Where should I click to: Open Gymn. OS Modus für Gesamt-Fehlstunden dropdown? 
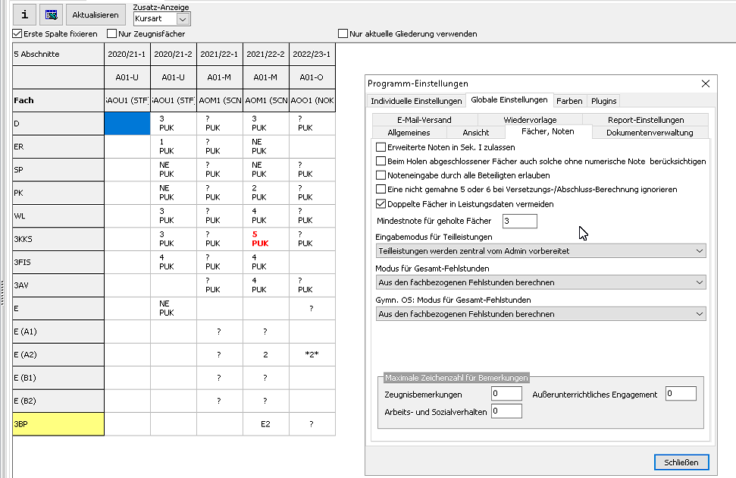coord(540,314)
